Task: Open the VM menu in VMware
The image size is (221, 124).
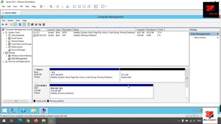Action: (x=21, y=7)
